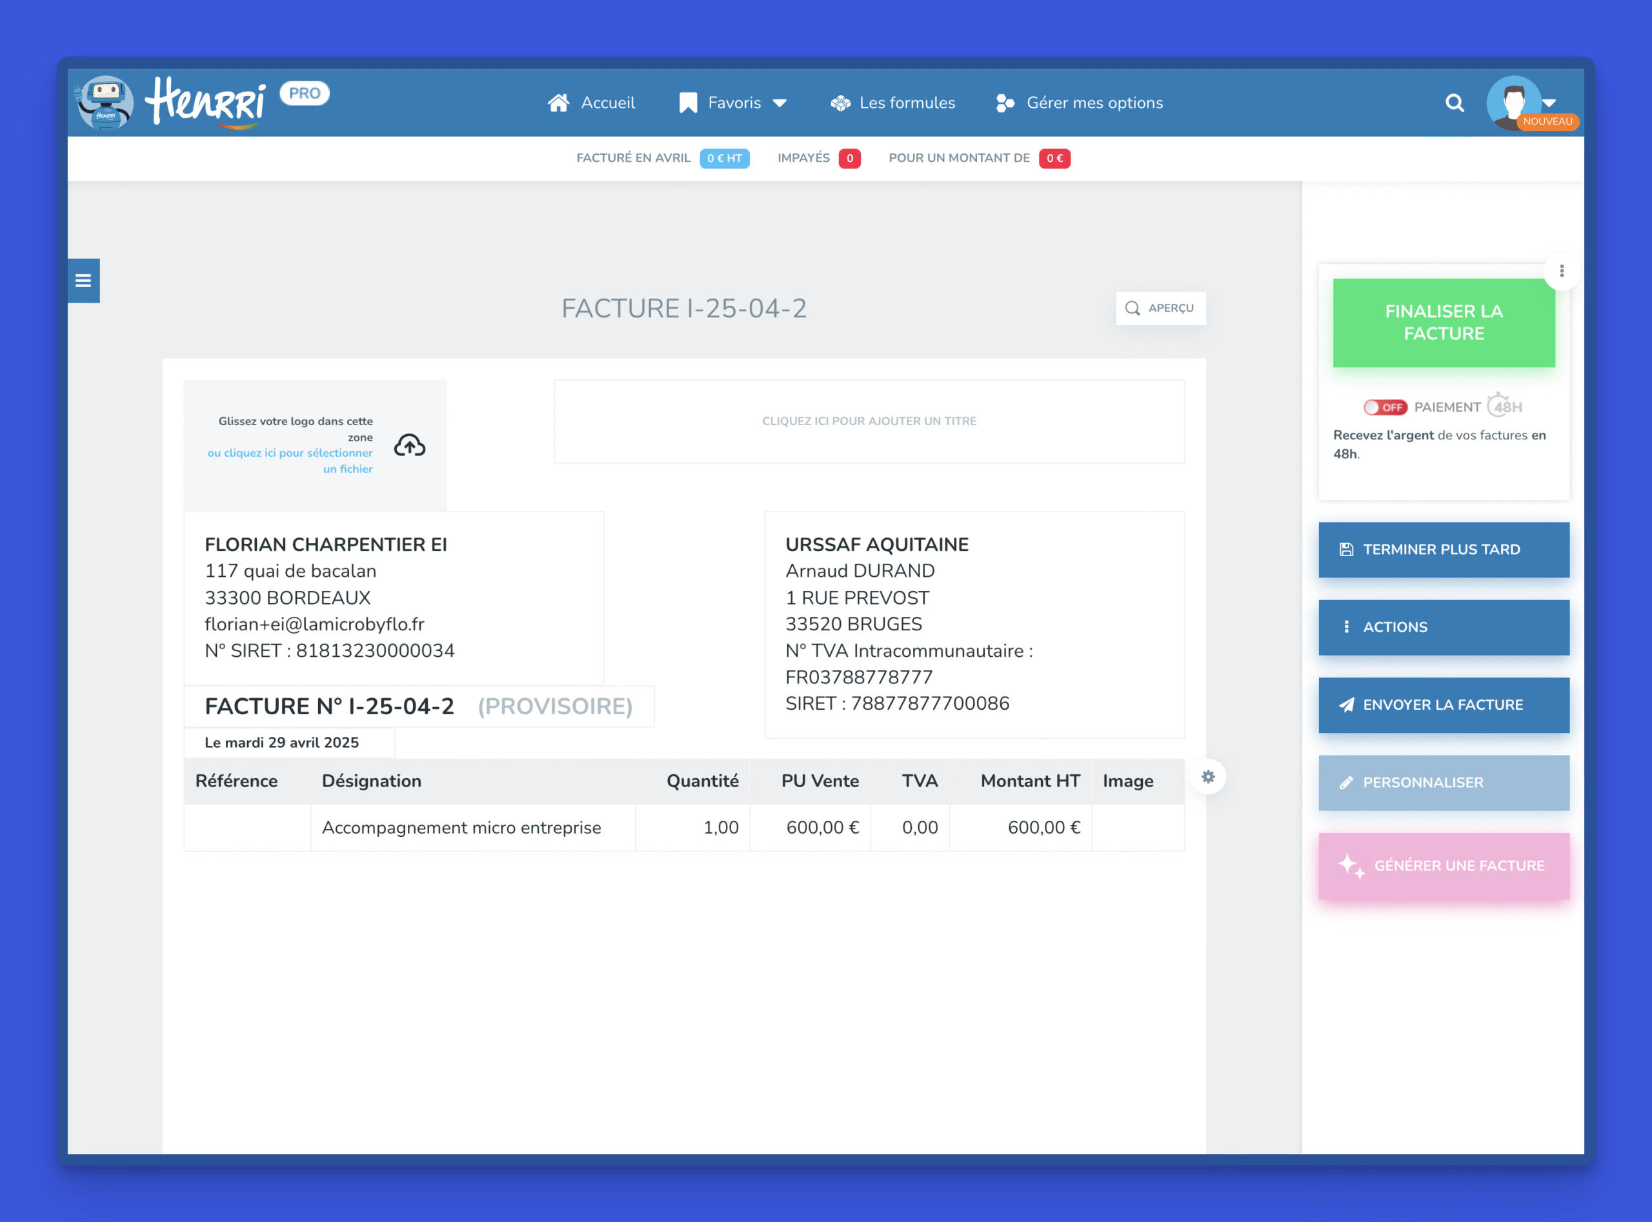
Task: Open the Actions button menu
Action: (1444, 627)
